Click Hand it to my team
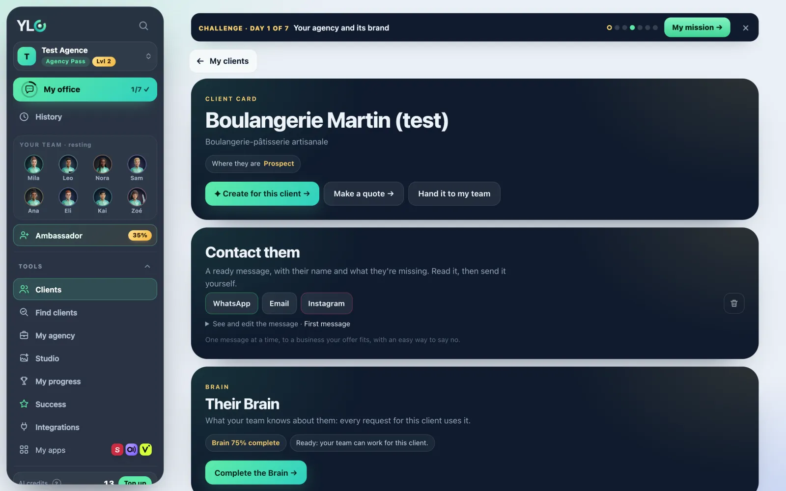This screenshot has height=491, width=786. 454,194
